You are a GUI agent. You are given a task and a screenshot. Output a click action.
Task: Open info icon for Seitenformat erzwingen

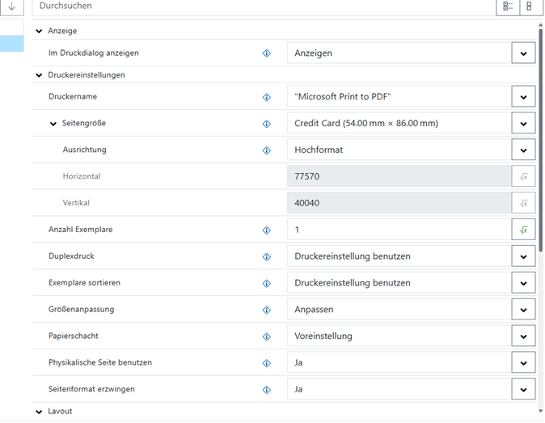click(267, 390)
